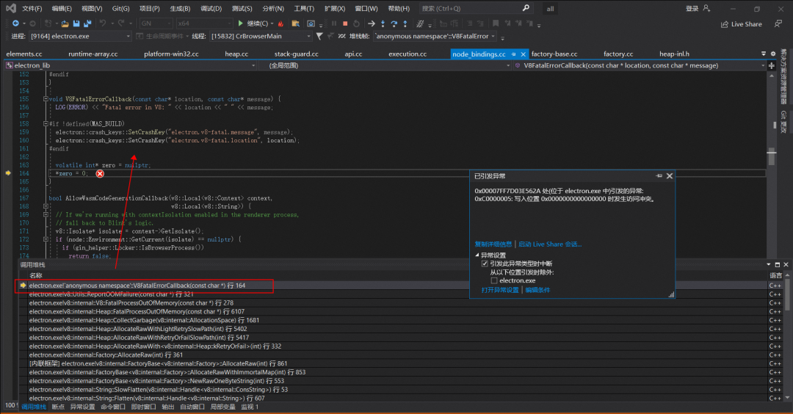Screen dimensions: 793x414
Task: Close the node_bindings.cc tab
Action: pyautogui.click(x=523, y=54)
